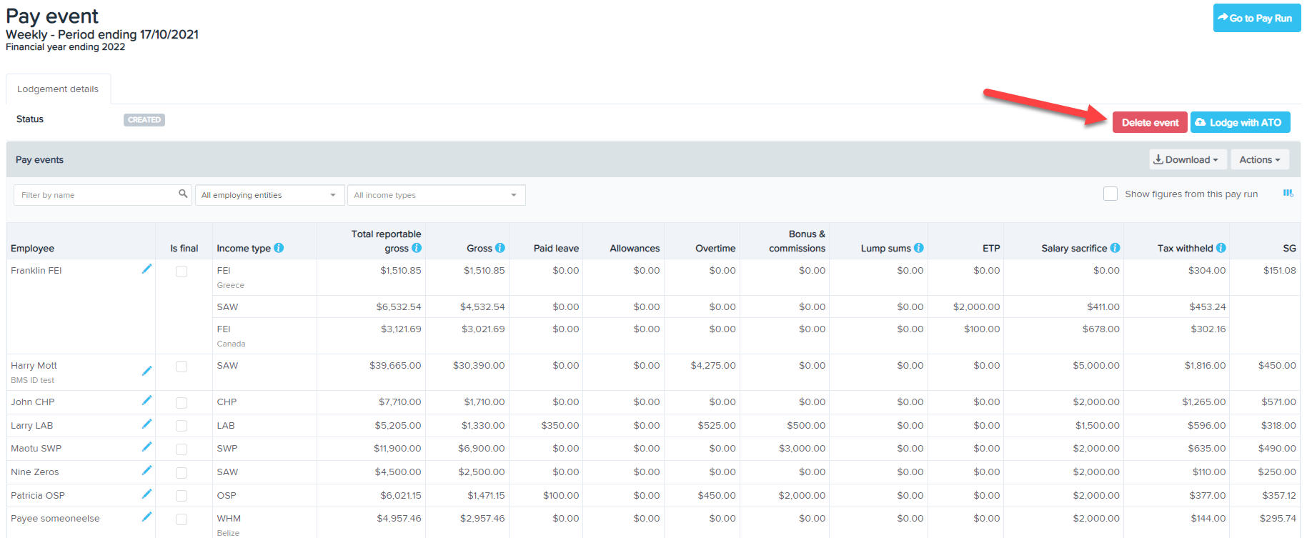The height and width of the screenshot is (538, 1312).
Task: Click the edit pencil for Franklin FEI
Action: 146,269
